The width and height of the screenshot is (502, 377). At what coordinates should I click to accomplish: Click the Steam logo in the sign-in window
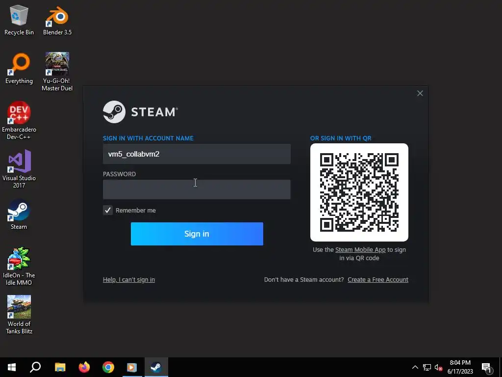point(140,112)
